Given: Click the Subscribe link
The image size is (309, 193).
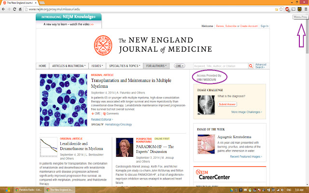Looking at the screenshot, I should (x=231, y=26).
